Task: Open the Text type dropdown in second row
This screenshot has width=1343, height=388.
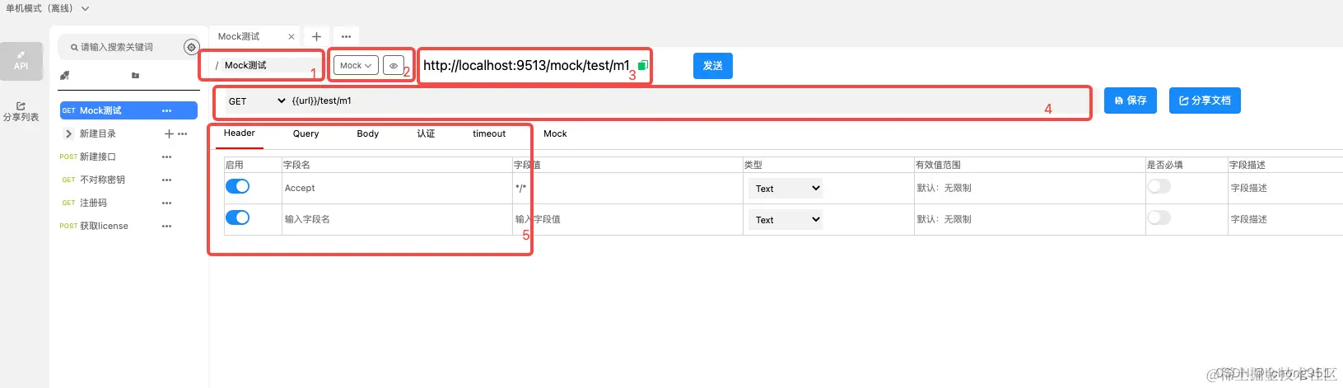Action: click(786, 220)
